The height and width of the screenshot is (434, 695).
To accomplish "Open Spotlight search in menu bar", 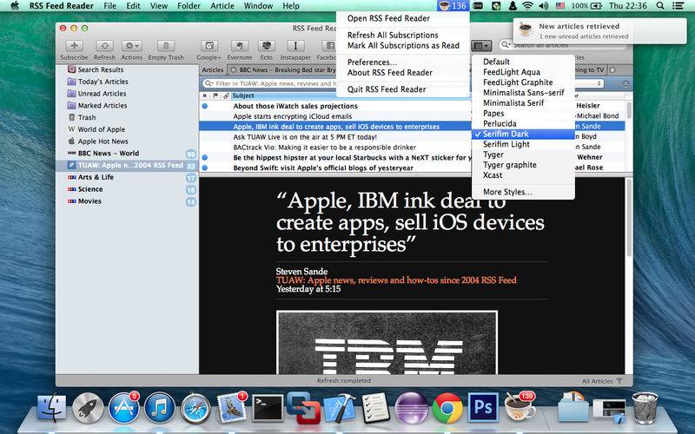I will [x=660, y=6].
